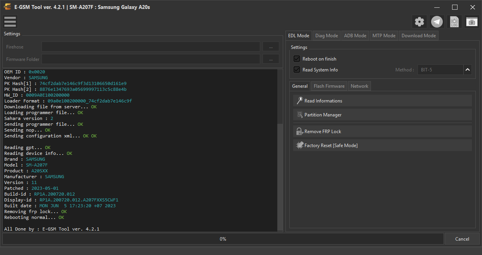
Task: Open the Flash Firmware tab
Action: pyautogui.click(x=329, y=86)
